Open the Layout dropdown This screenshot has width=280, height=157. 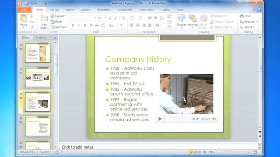coord(58,16)
